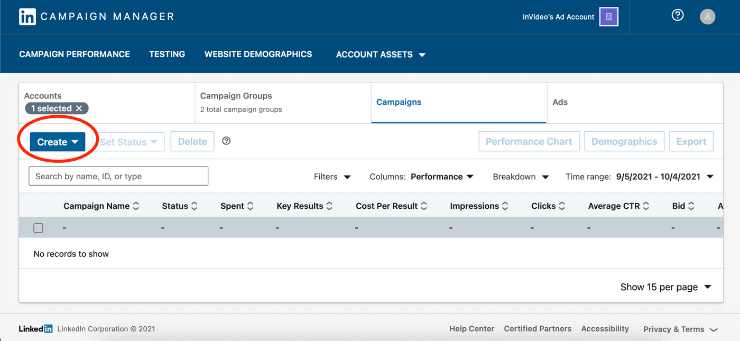The width and height of the screenshot is (740, 341).
Task: Expand the Create dropdown
Action: (57, 141)
